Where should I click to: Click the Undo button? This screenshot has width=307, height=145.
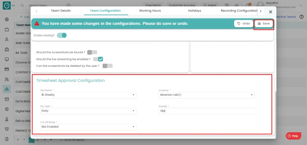click(244, 24)
